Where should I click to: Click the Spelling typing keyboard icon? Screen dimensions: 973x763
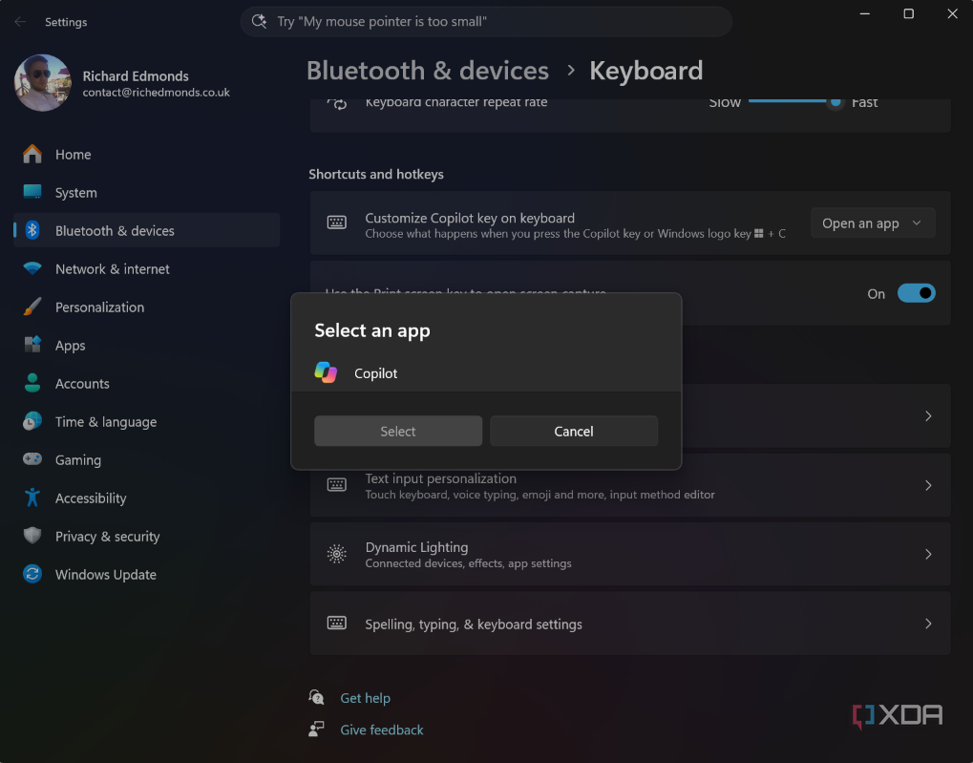pos(337,623)
